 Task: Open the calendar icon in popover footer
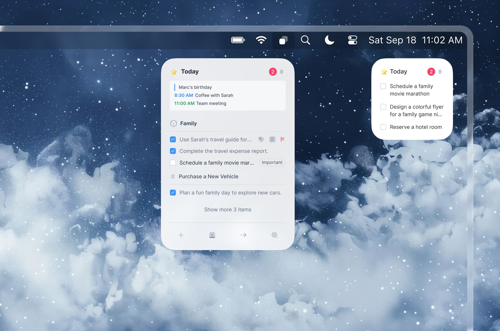click(212, 235)
